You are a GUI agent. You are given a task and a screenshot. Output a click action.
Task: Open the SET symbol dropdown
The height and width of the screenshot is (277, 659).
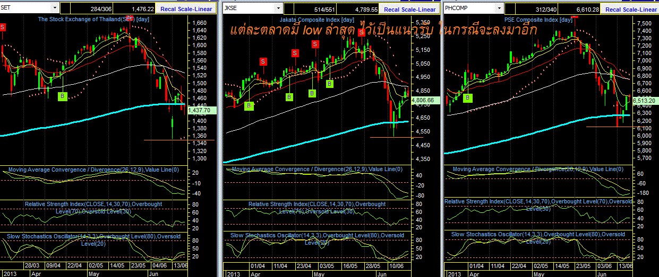tap(55, 8)
